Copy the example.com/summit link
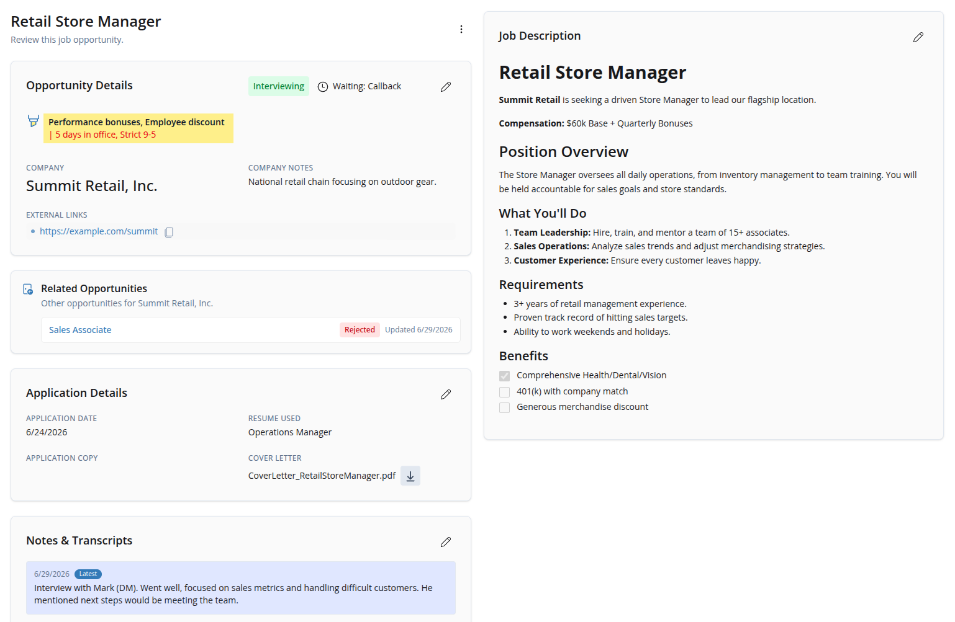The width and height of the screenshot is (955, 622). click(x=169, y=232)
